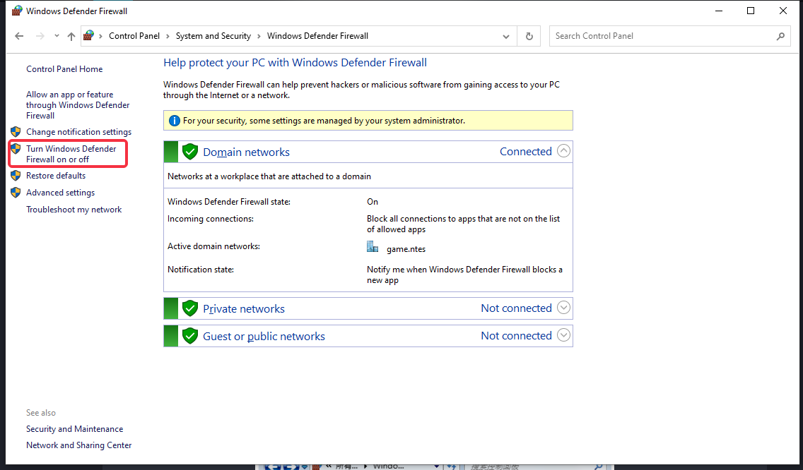This screenshot has width=803, height=470.
Task: Click the search magnifier icon
Action: pos(780,36)
